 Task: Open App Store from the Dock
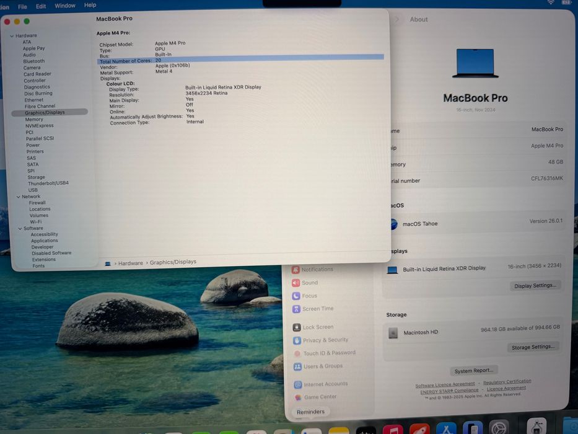[x=446, y=429]
